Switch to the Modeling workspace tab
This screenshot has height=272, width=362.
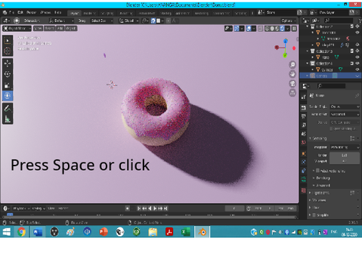tap(89, 13)
